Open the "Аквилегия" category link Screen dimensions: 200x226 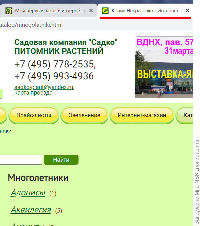(31, 210)
